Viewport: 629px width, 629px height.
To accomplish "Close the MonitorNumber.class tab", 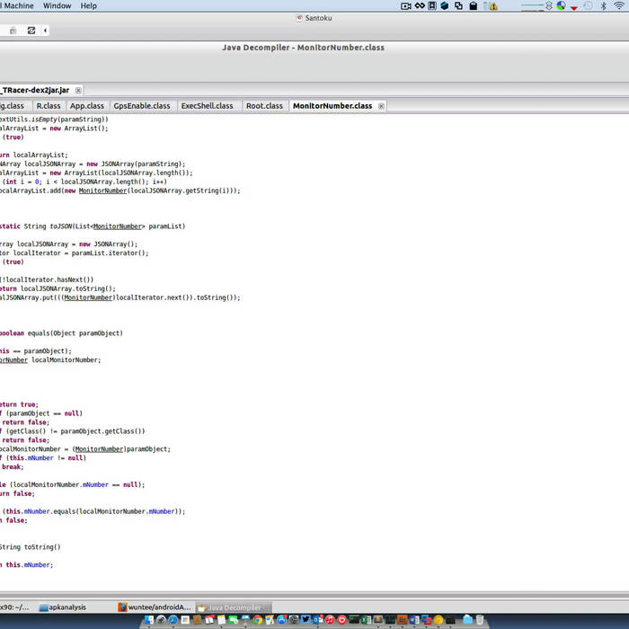I will [x=381, y=106].
